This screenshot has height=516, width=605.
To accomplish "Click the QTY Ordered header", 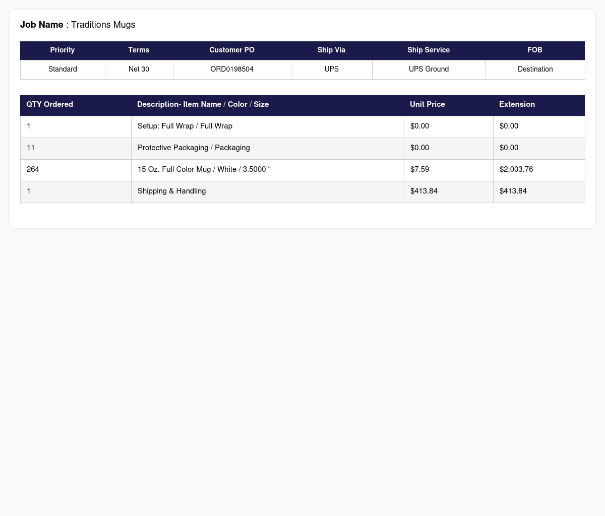I will point(76,105).
